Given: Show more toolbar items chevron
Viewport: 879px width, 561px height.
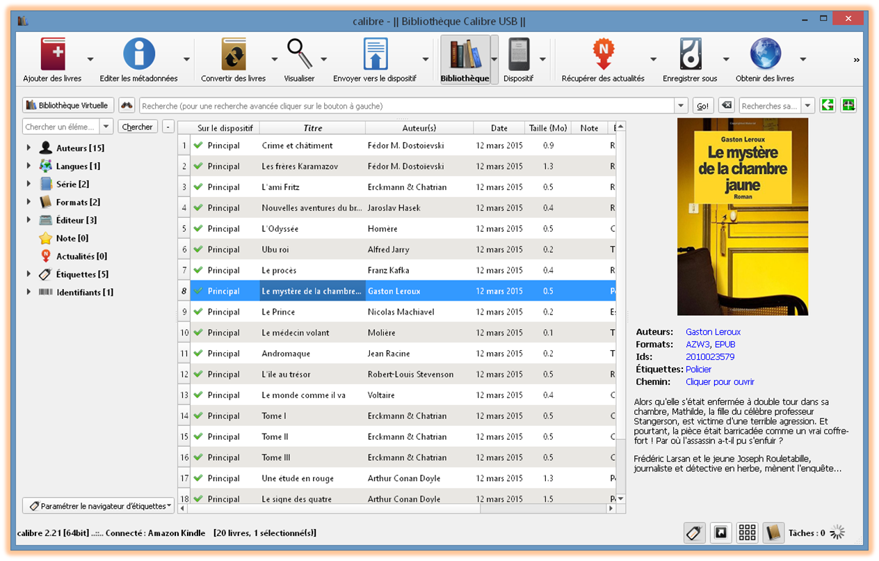Looking at the screenshot, I should click(x=857, y=60).
